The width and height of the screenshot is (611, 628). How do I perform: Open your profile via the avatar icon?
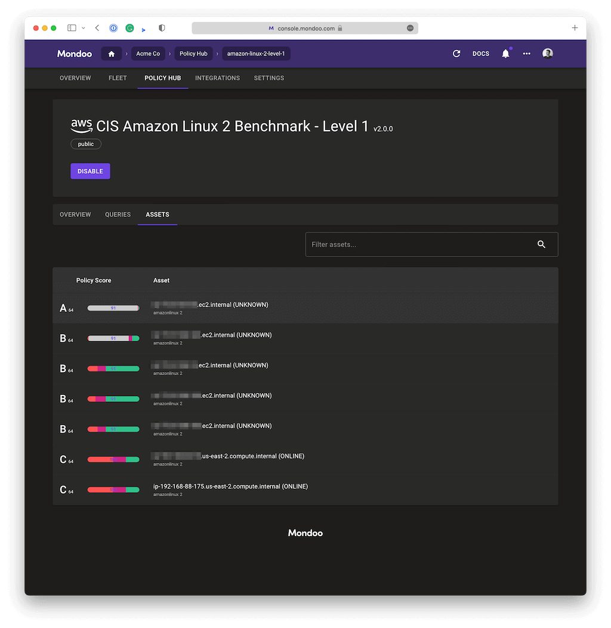(547, 53)
